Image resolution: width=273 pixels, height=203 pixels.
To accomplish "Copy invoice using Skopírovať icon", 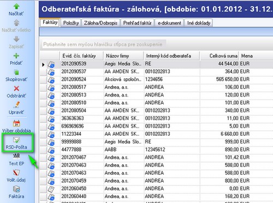I will pos(16,72).
